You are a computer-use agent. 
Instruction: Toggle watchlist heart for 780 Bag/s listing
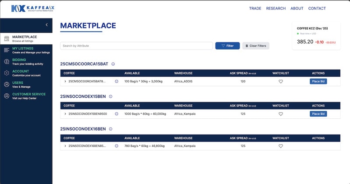click(281, 146)
